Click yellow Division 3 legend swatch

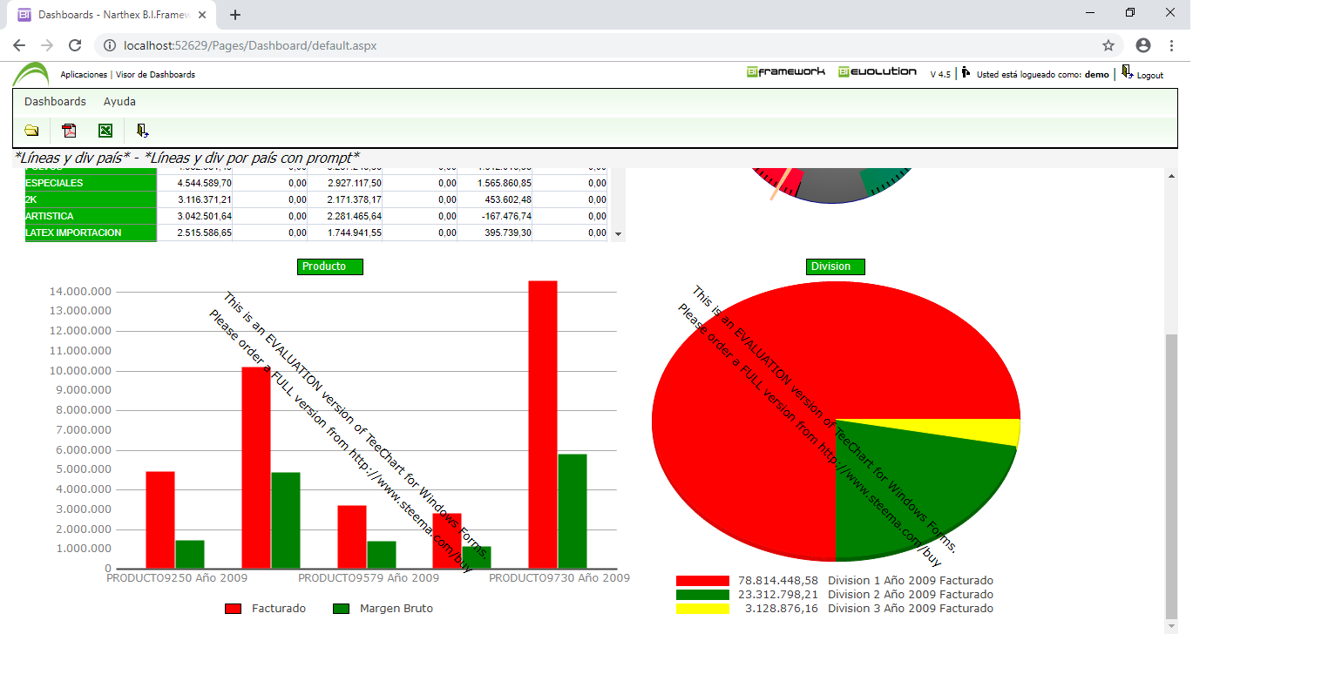[702, 609]
